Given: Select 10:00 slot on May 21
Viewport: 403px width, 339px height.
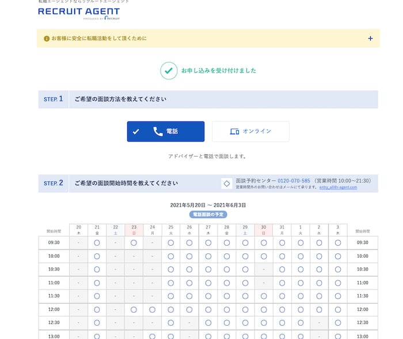Looking at the screenshot, I should pyautogui.click(x=97, y=256).
